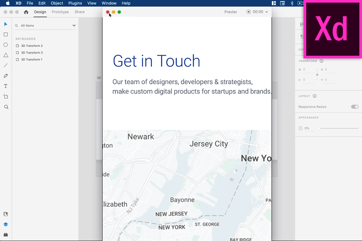The height and width of the screenshot is (241, 362).
Task: Select the Rectangle tool
Action: [5, 34]
